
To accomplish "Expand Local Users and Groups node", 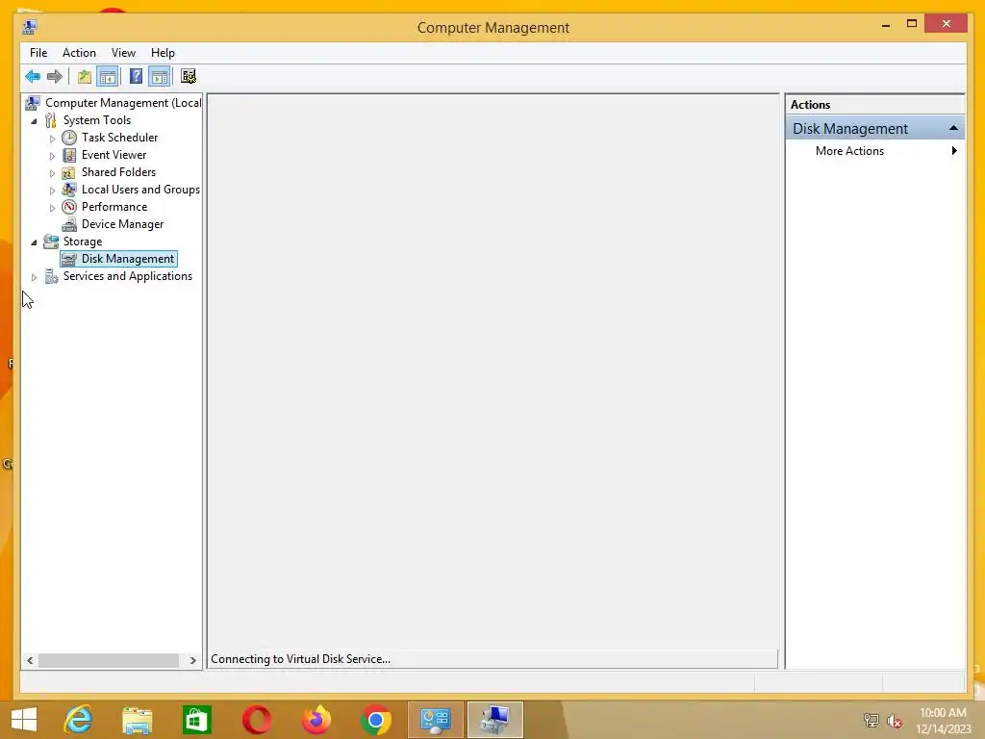I will point(52,190).
